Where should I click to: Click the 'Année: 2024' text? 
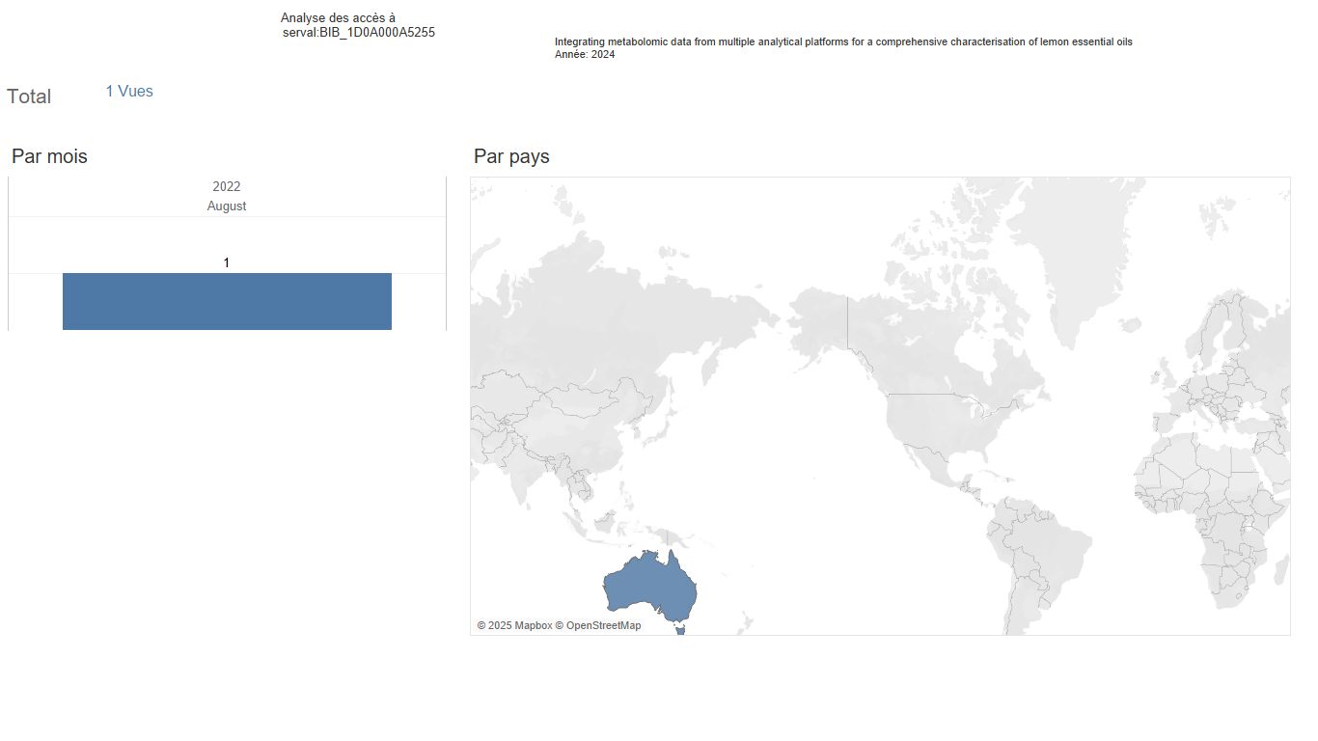(x=585, y=54)
